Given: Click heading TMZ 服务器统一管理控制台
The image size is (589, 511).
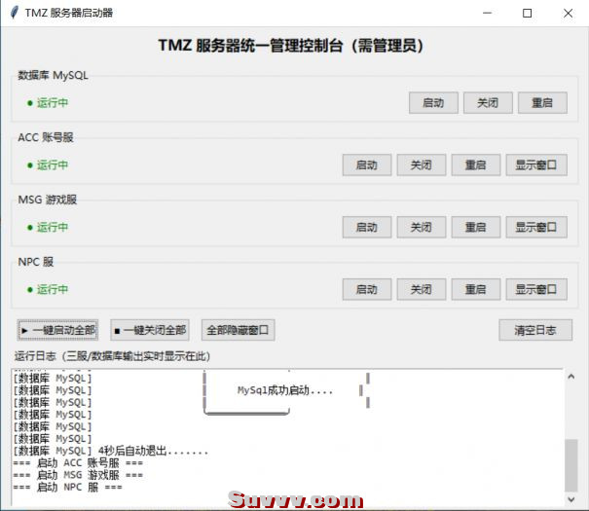Looking at the screenshot, I should tap(291, 46).
